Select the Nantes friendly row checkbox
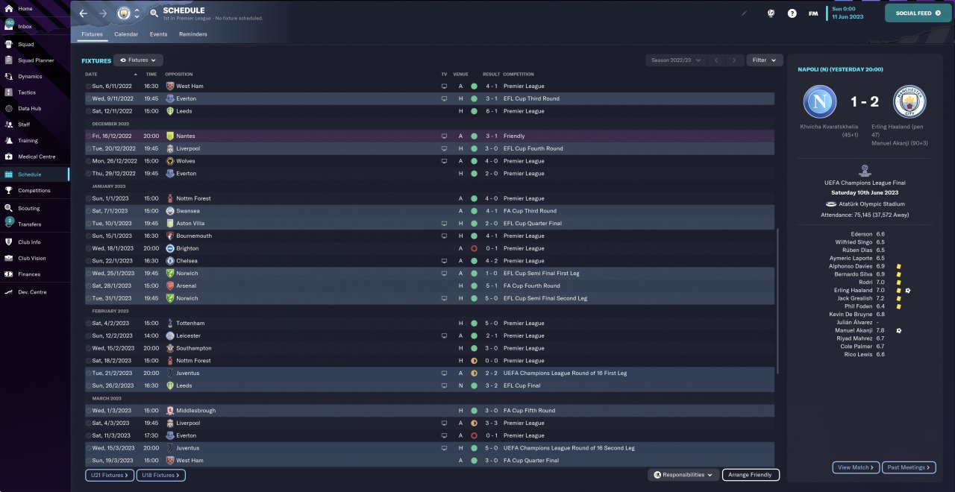Image resolution: width=955 pixels, height=492 pixels. pos(88,136)
